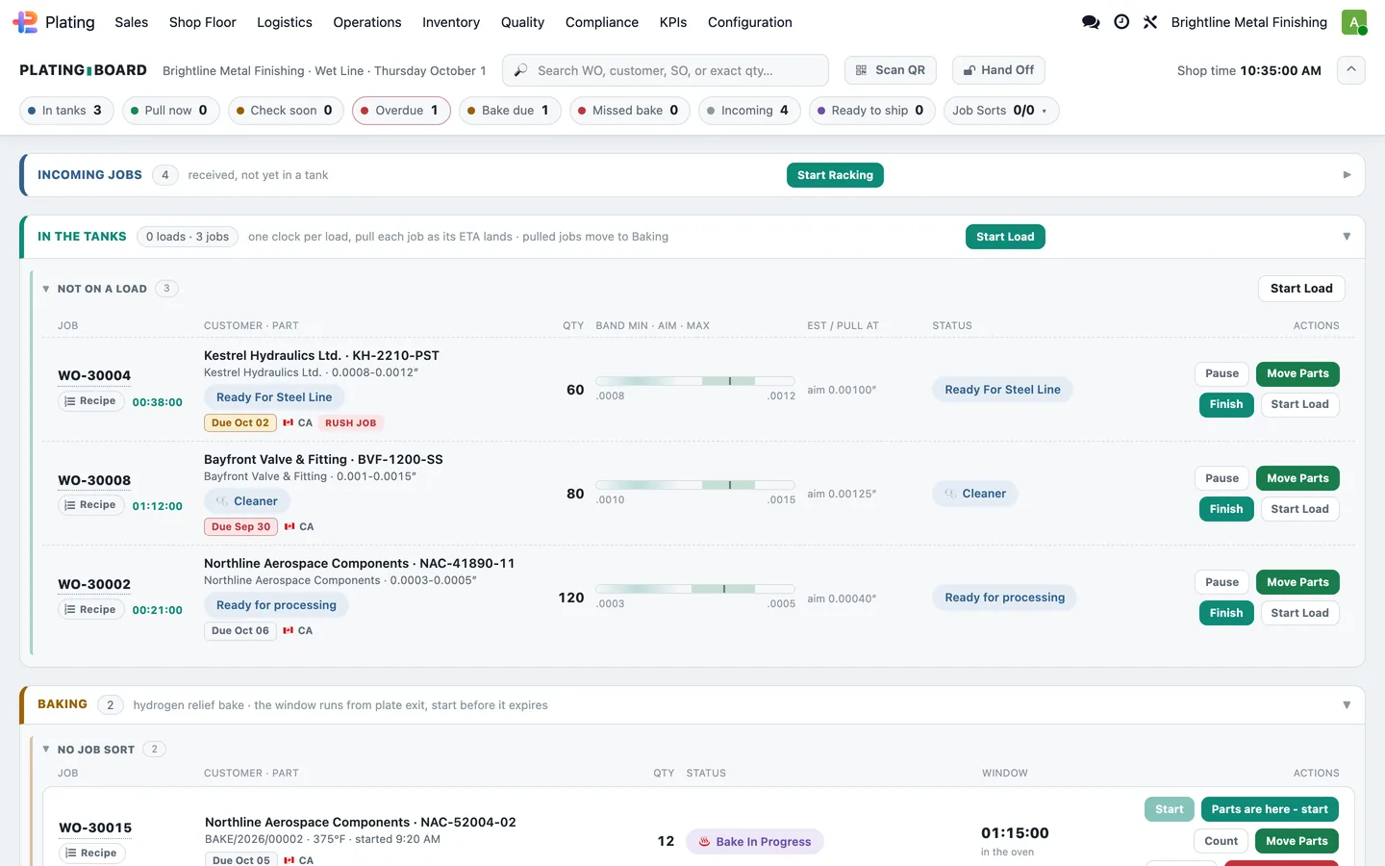Open the Recipe for WO-30004
This screenshot has width=1385, height=866.
coord(90,401)
